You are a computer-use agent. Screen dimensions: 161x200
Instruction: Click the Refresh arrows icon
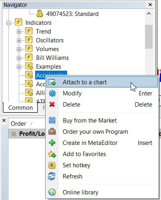[x=52, y=176]
